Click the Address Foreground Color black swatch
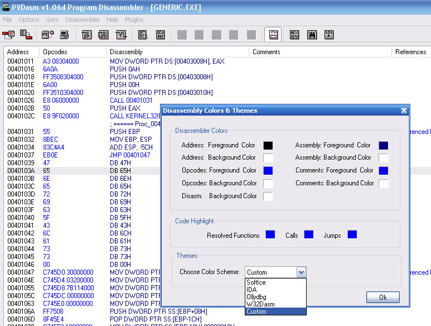The image size is (431, 326). tap(268, 146)
